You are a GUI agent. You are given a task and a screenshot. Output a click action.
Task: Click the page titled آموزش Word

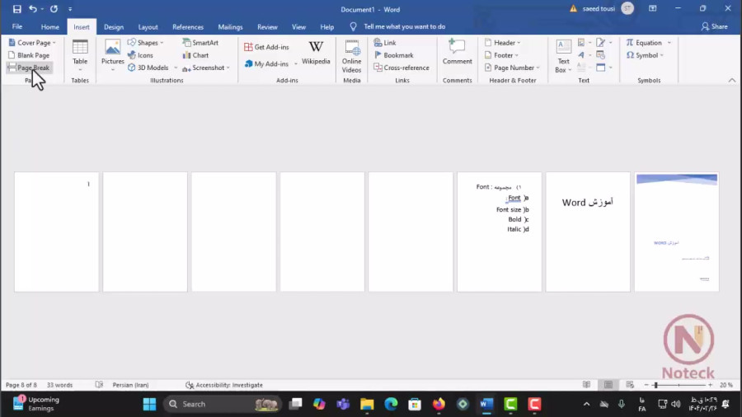(x=588, y=232)
